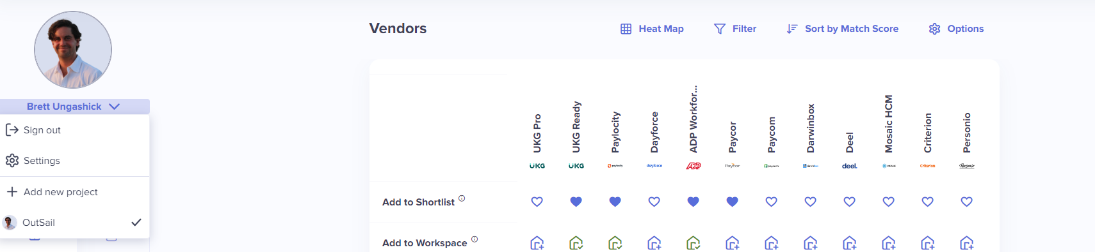Click the deel. logo
The height and width of the screenshot is (252, 1095).
[850, 166]
